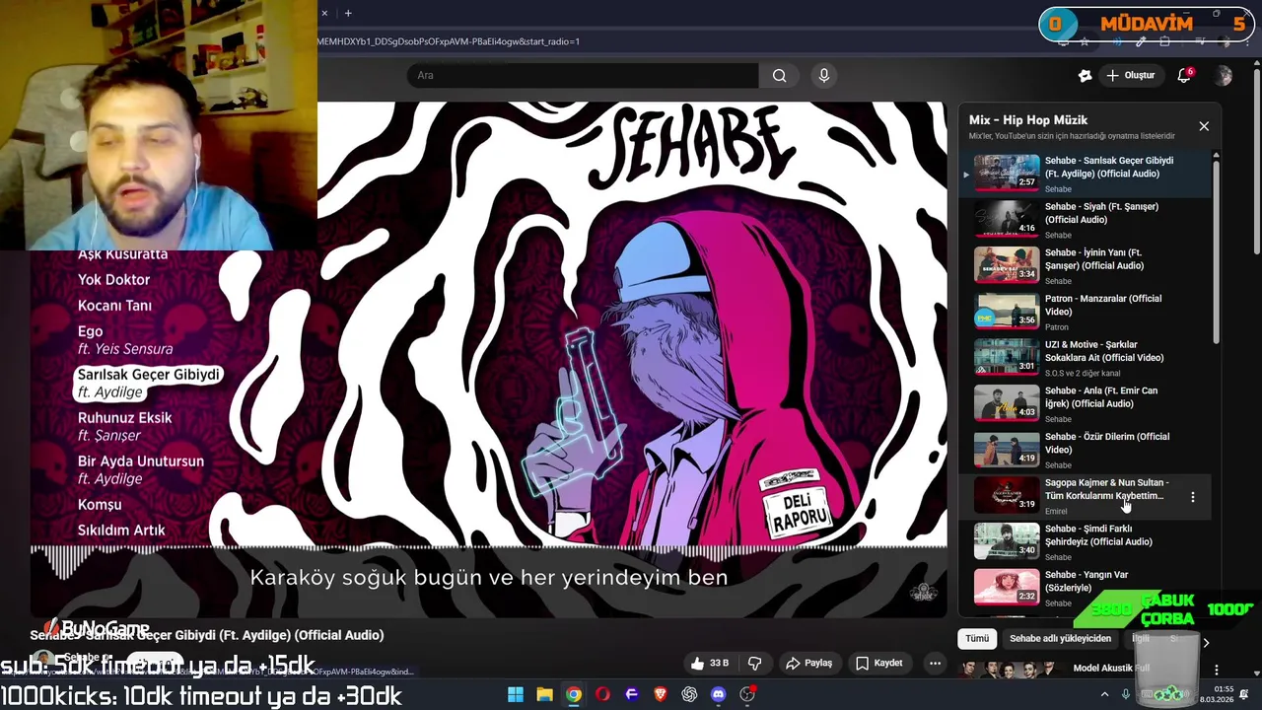
Task: Start voice search with the microphone icon
Action: [x=824, y=75]
